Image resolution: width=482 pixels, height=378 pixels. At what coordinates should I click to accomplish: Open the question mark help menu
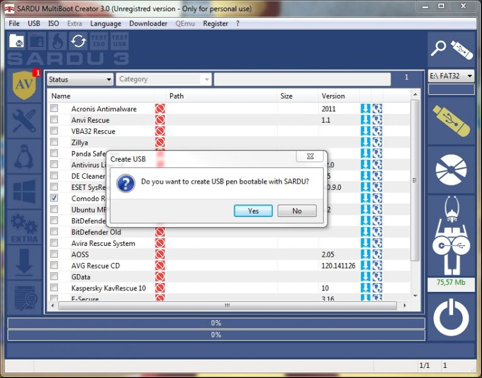238,24
